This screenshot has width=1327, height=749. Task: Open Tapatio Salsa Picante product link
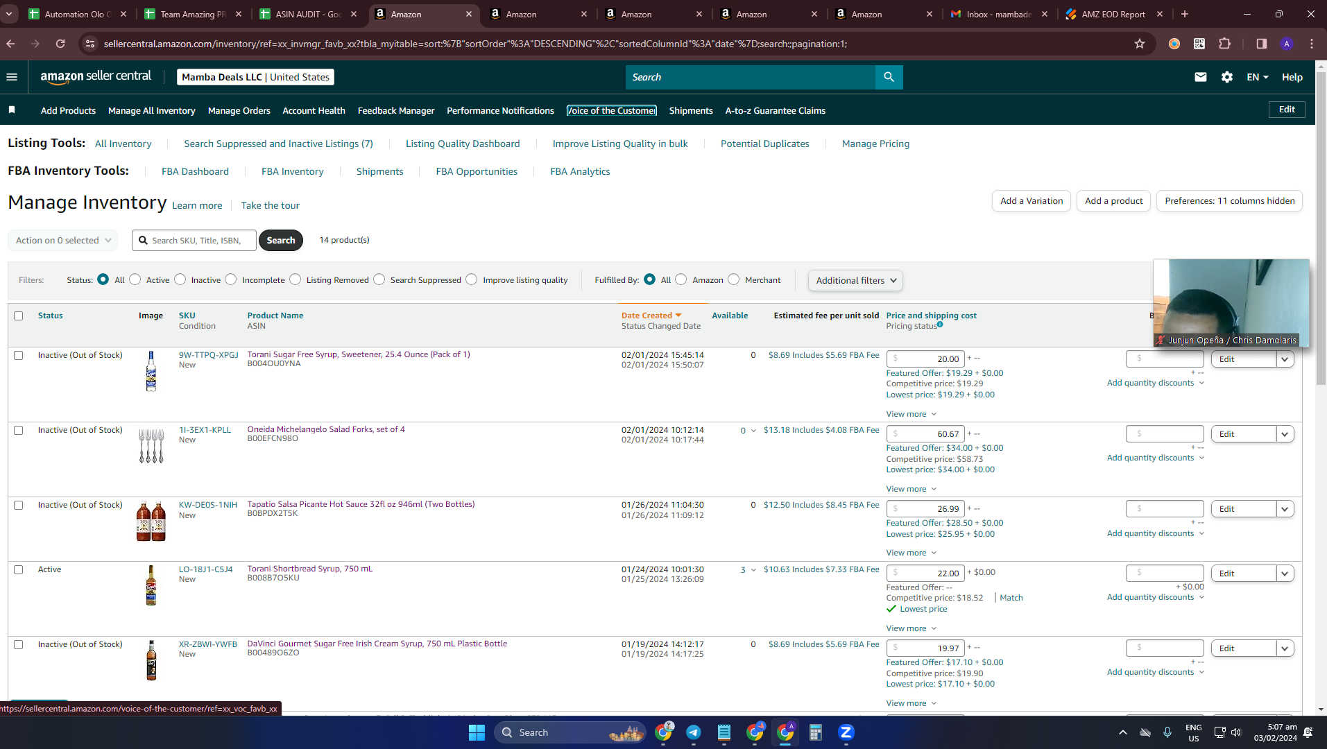tap(361, 504)
